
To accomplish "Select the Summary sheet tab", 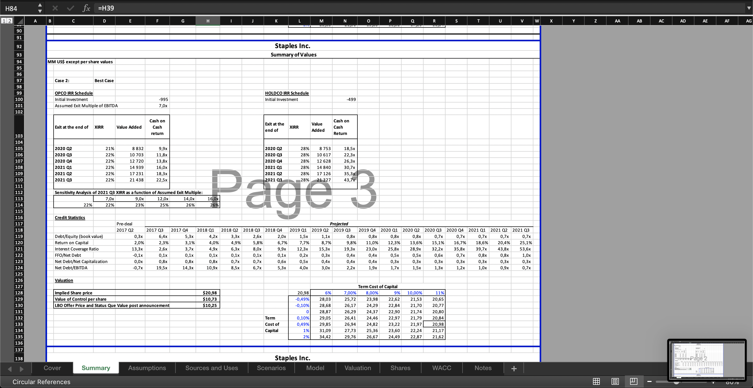I will [x=96, y=368].
